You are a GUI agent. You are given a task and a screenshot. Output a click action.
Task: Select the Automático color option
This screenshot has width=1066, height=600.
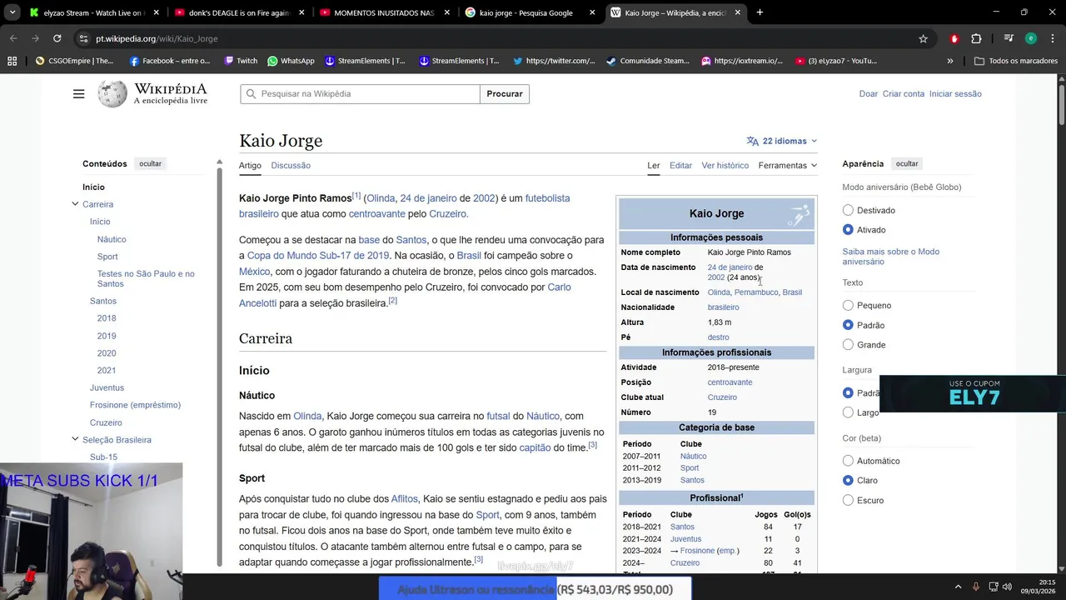tap(848, 461)
